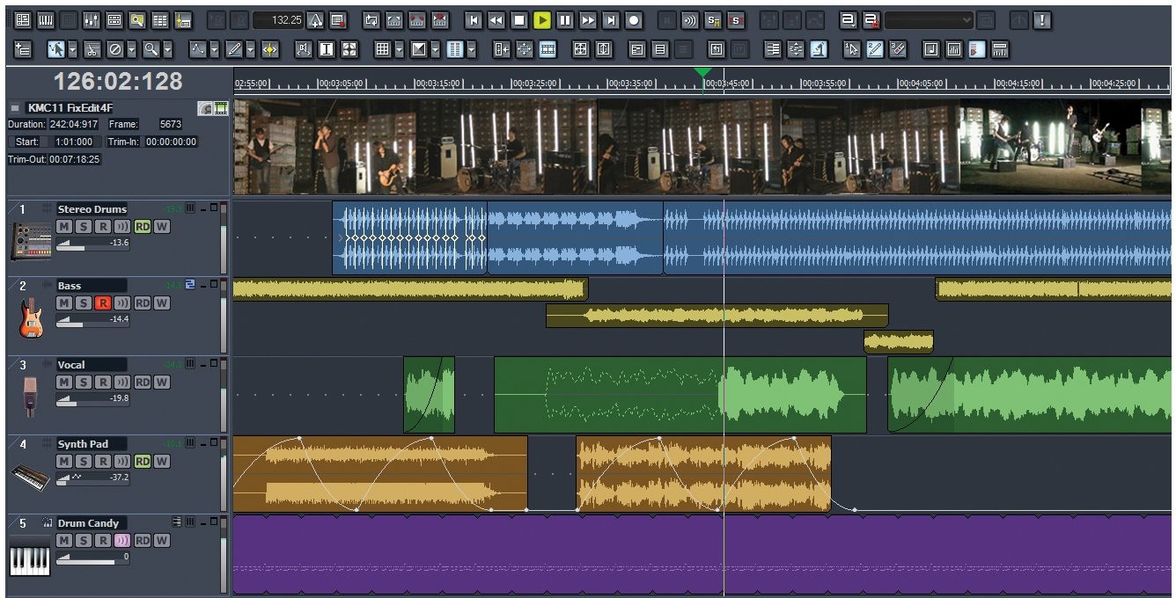Click the yellow magnifier search icon
Image resolution: width=1176 pixels, height=598 pixels.
[137, 19]
